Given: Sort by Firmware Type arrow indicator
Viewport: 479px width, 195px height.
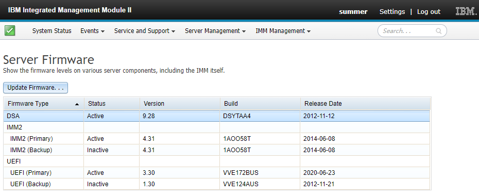Looking at the screenshot, I should click(77, 104).
